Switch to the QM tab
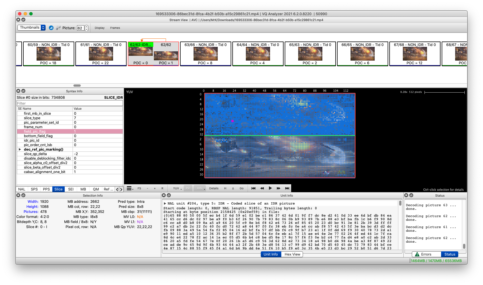 (96, 189)
